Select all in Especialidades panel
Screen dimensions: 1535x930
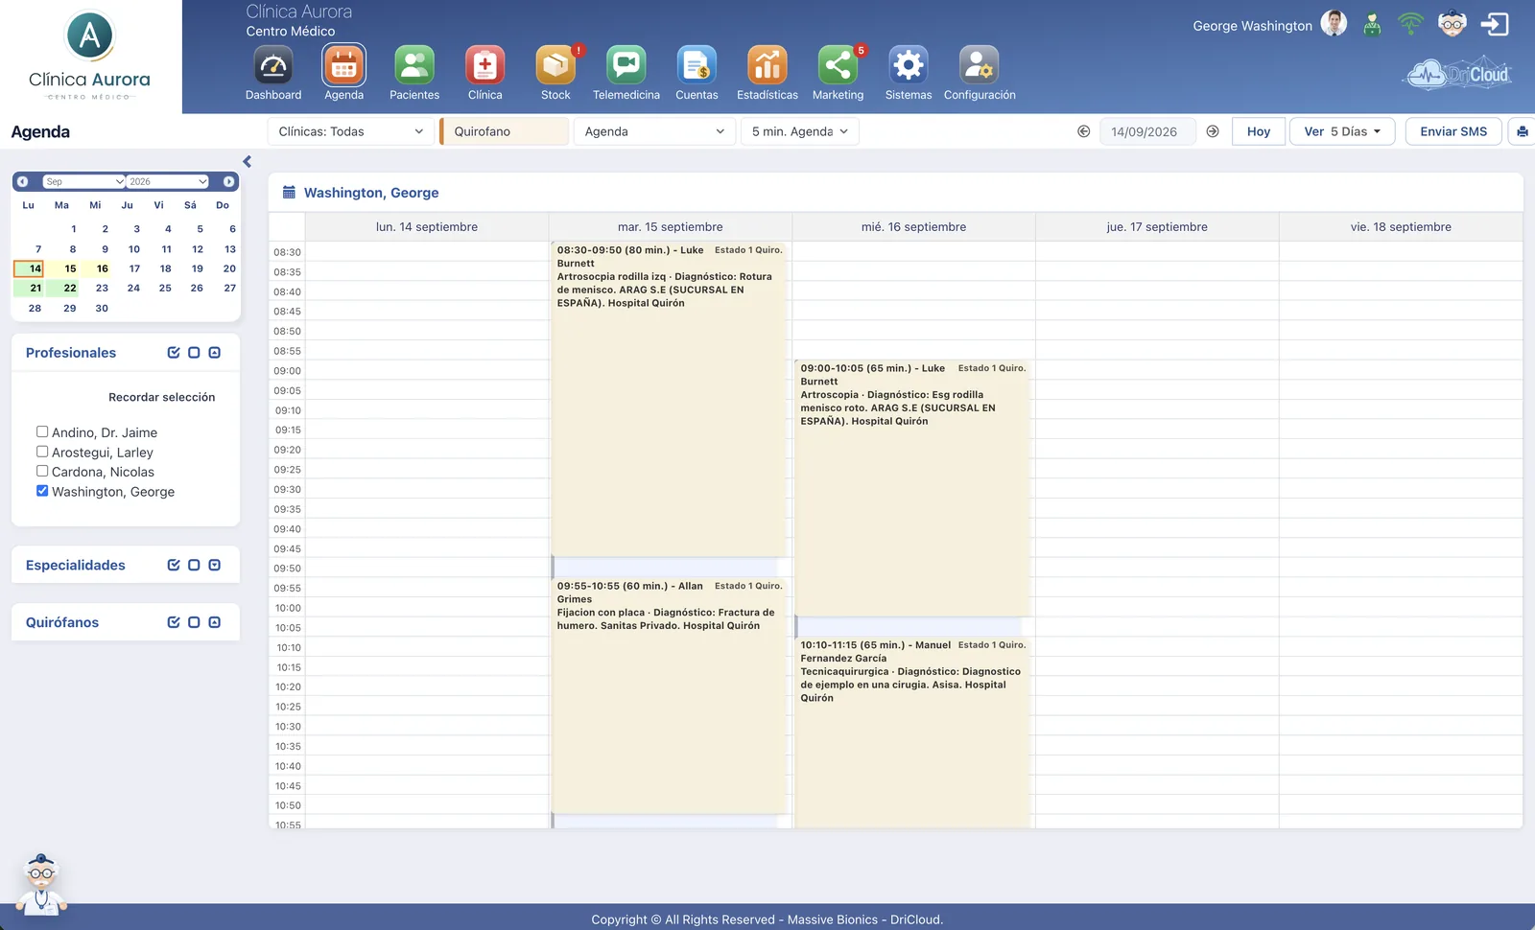174,566
